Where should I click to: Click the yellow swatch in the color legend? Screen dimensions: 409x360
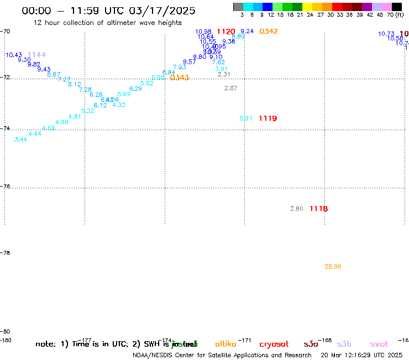click(307, 7)
